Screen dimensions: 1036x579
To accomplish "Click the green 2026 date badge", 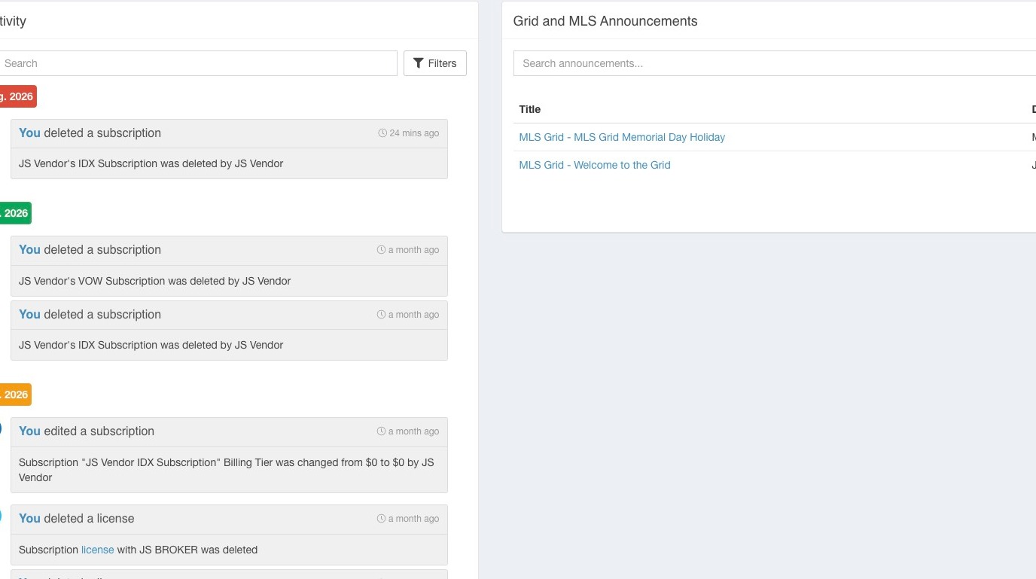I will click(x=15, y=213).
